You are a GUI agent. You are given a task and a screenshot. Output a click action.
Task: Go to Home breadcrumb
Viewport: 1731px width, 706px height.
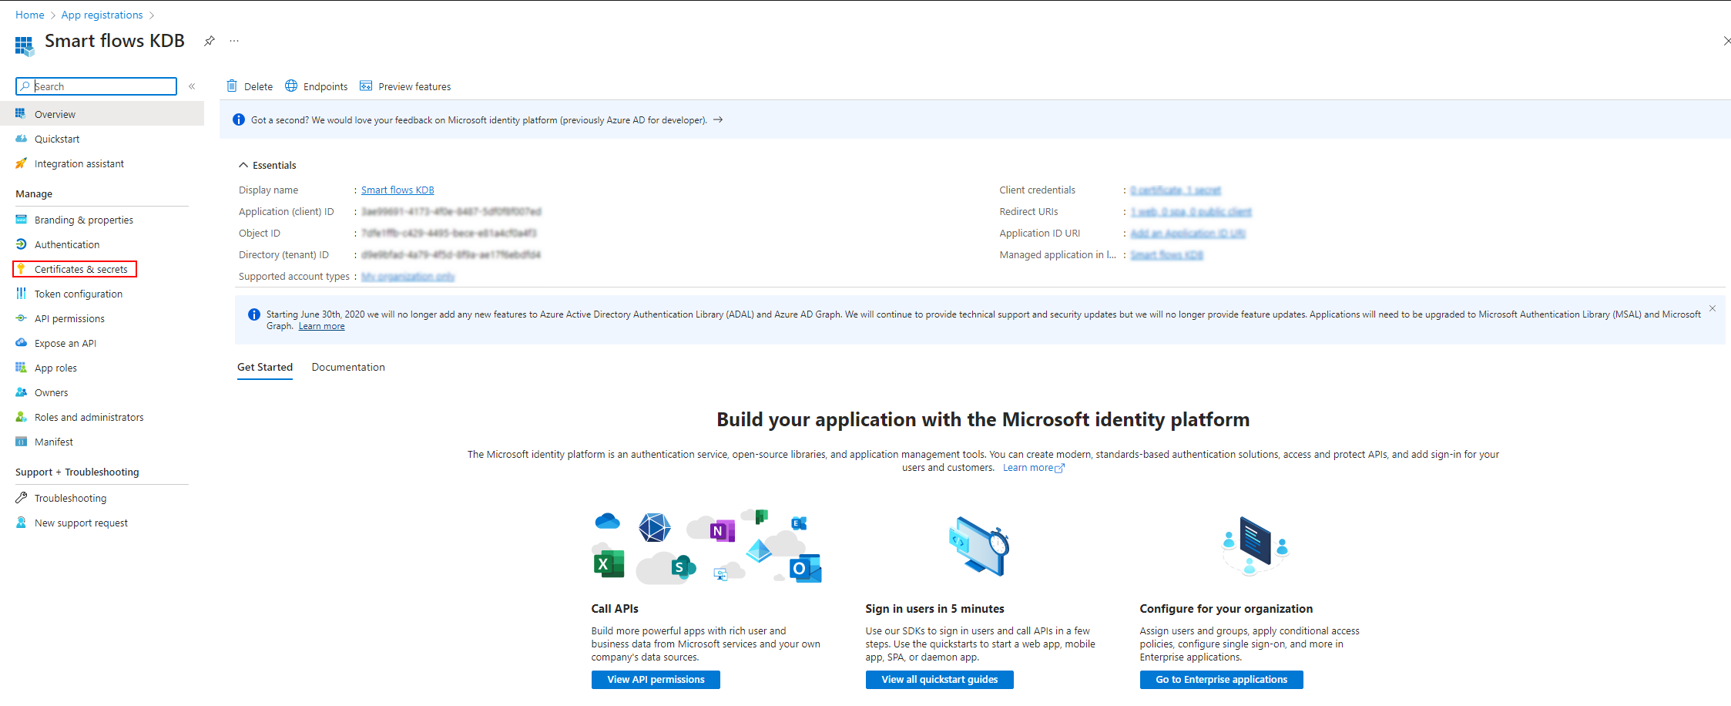point(30,15)
